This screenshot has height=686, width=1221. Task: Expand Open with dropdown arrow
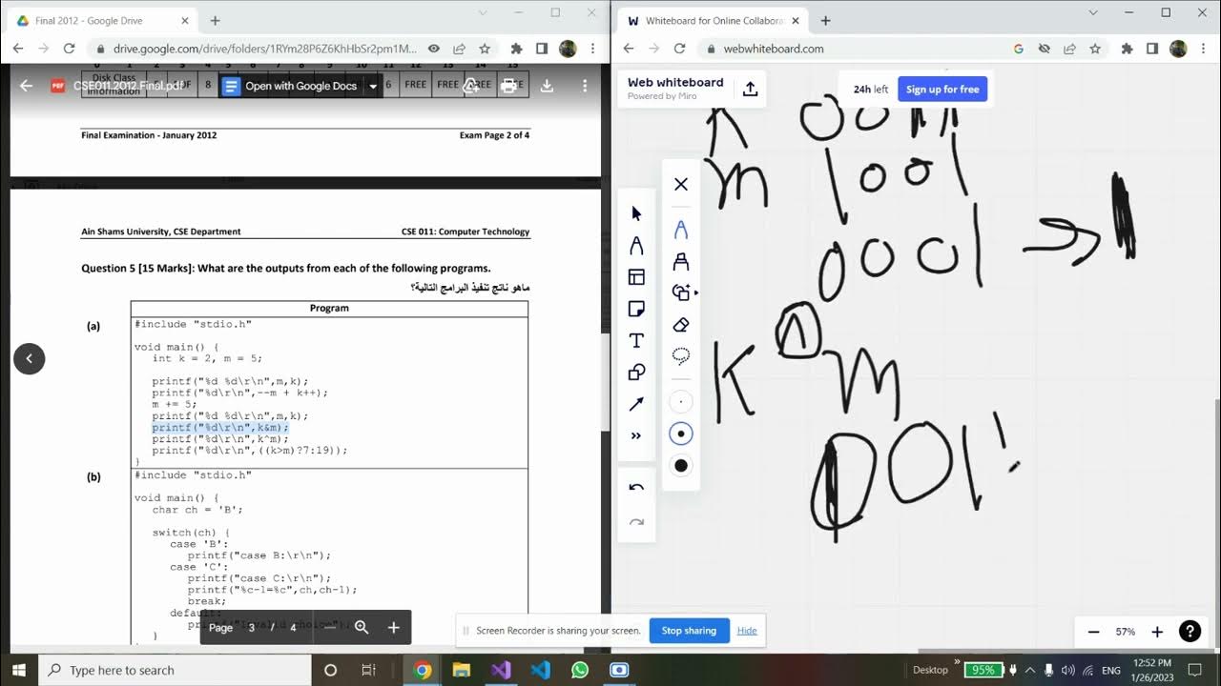pyautogui.click(x=373, y=86)
